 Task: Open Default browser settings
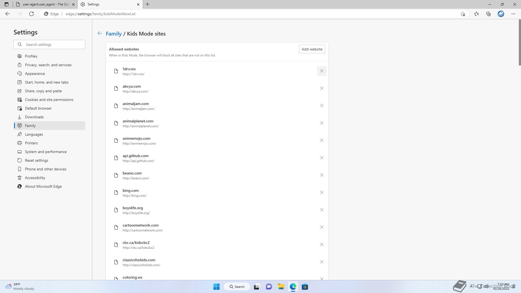pos(49,108)
